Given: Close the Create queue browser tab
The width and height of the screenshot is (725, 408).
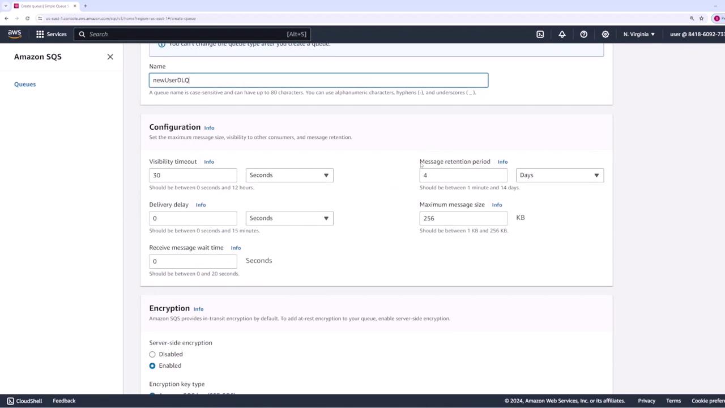Looking at the screenshot, I should [x=74, y=6].
